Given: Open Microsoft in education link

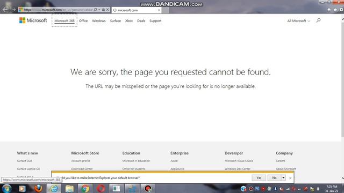Looking at the screenshot, I should 136,161.
